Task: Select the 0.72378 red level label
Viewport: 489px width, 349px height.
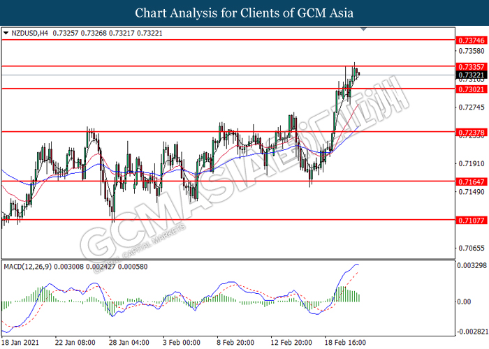Action: [x=472, y=133]
